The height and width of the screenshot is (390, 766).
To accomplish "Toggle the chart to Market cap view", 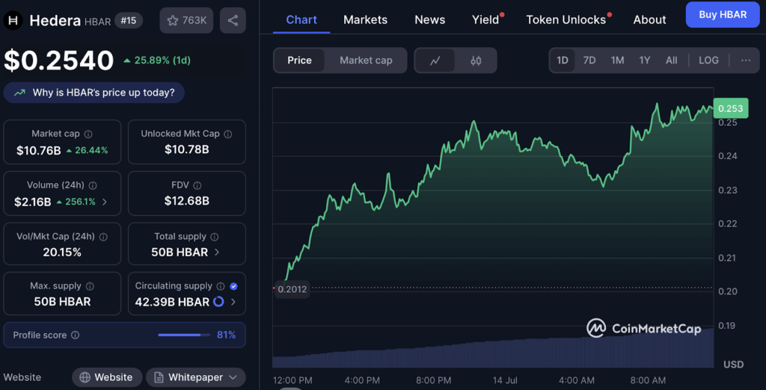I will click(366, 61).
